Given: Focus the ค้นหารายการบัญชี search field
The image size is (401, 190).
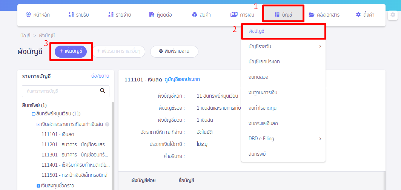Looking at the screenshot, I should coord(66,91).
